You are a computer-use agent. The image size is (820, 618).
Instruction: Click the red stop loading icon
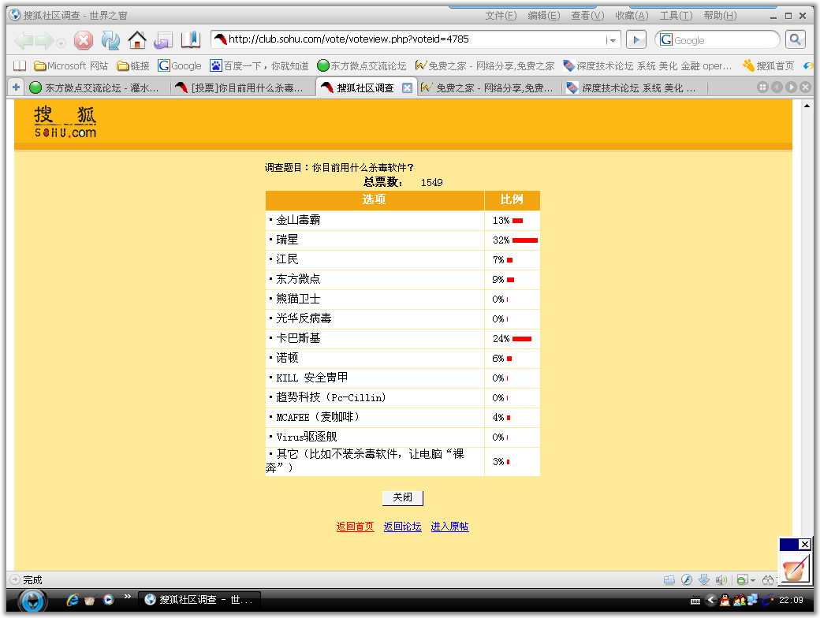coord(84,40)
